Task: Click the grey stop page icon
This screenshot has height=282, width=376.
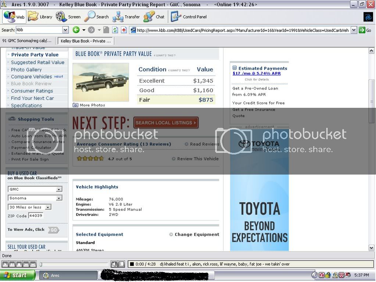Action: [106, 30]
